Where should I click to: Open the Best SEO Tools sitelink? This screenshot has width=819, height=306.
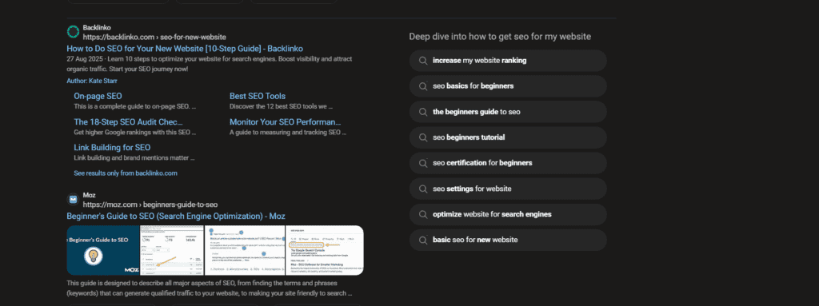pyautogui.click(x=258, y=96)
